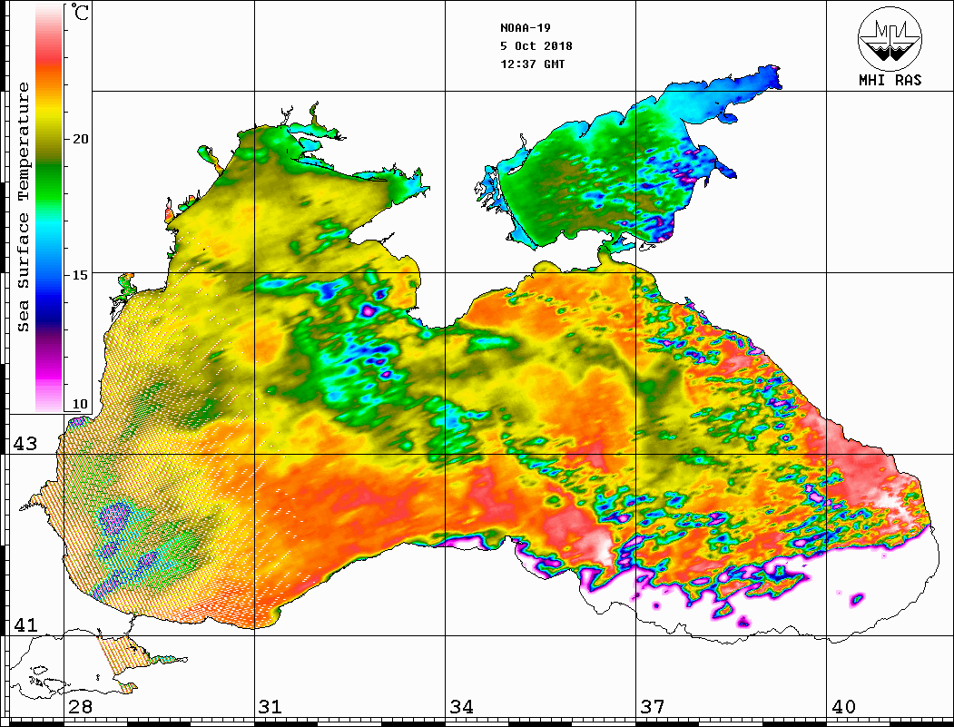Click the temperature color scale bar
The width and height of the screenshot is (954, 727).
(x=49, y=209)
